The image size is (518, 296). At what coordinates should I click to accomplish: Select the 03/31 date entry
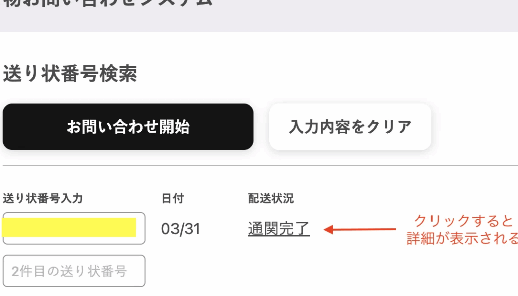tap(181, 229)
